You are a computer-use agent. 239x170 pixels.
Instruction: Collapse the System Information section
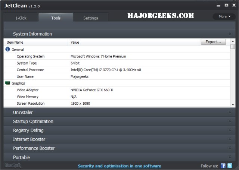tap(230, 34)
